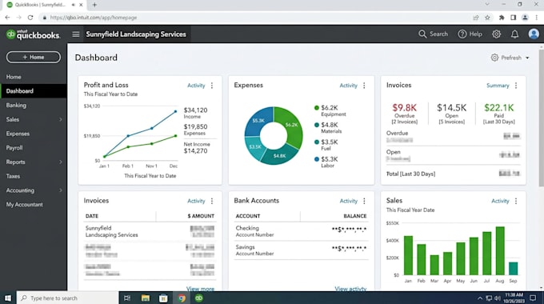The image size is (544, 304).
Task: Show hidden system tray icons
Action: pos(480,298)
